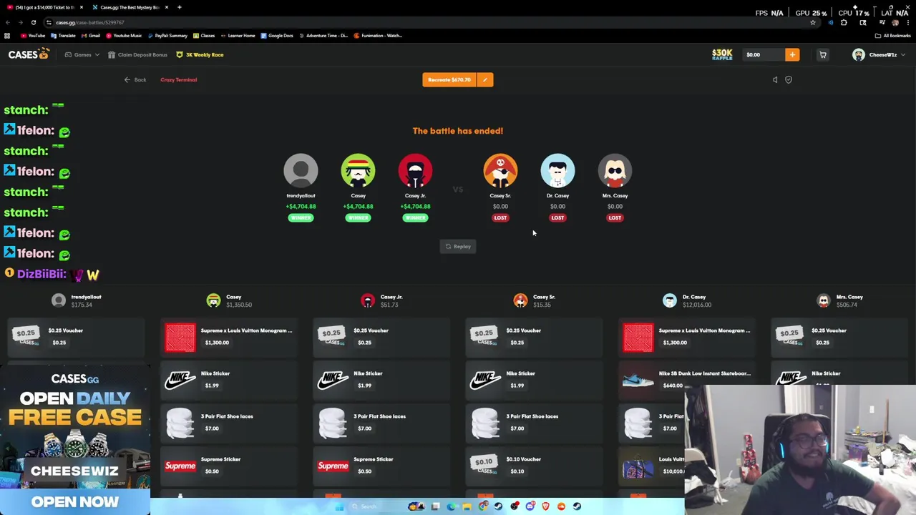Click trendyallout's avatar in results
The height and width of the screenshot is (515, 916).
pos(301,172)
